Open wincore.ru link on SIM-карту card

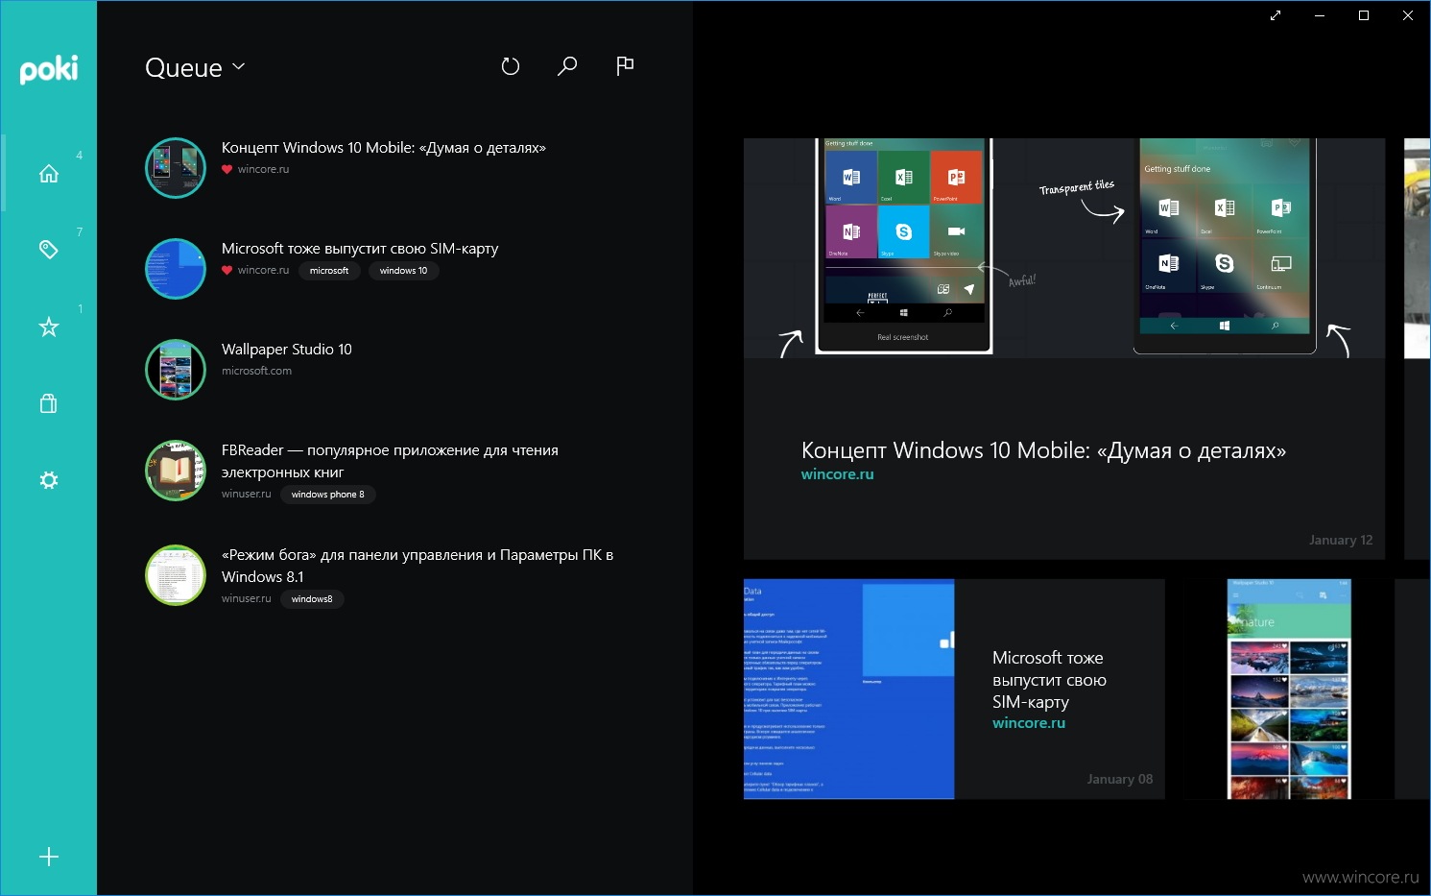(x=1029, y=723)
